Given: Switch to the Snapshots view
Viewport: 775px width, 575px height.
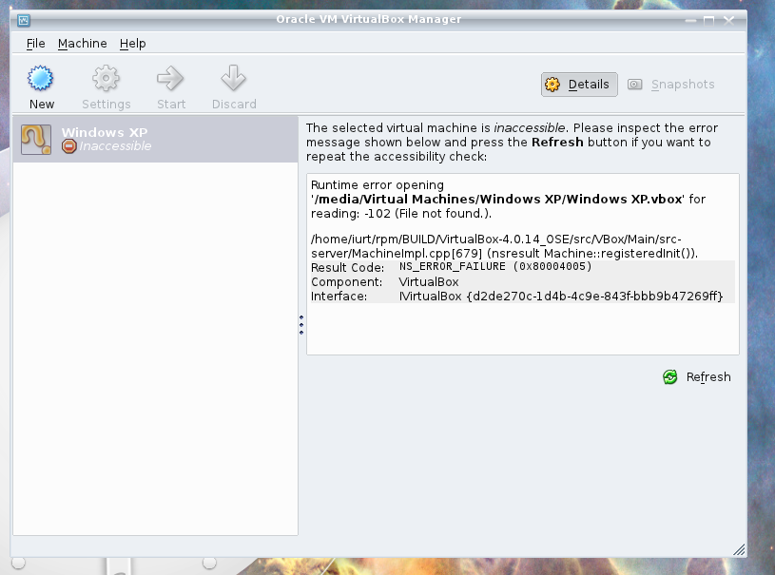Looking at the screenshot, I should click(671, 85).
